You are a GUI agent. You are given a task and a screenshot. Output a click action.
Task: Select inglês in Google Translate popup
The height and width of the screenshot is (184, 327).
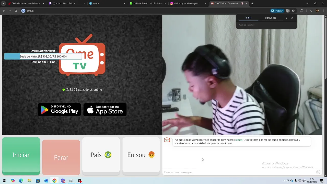pos(248,18)
